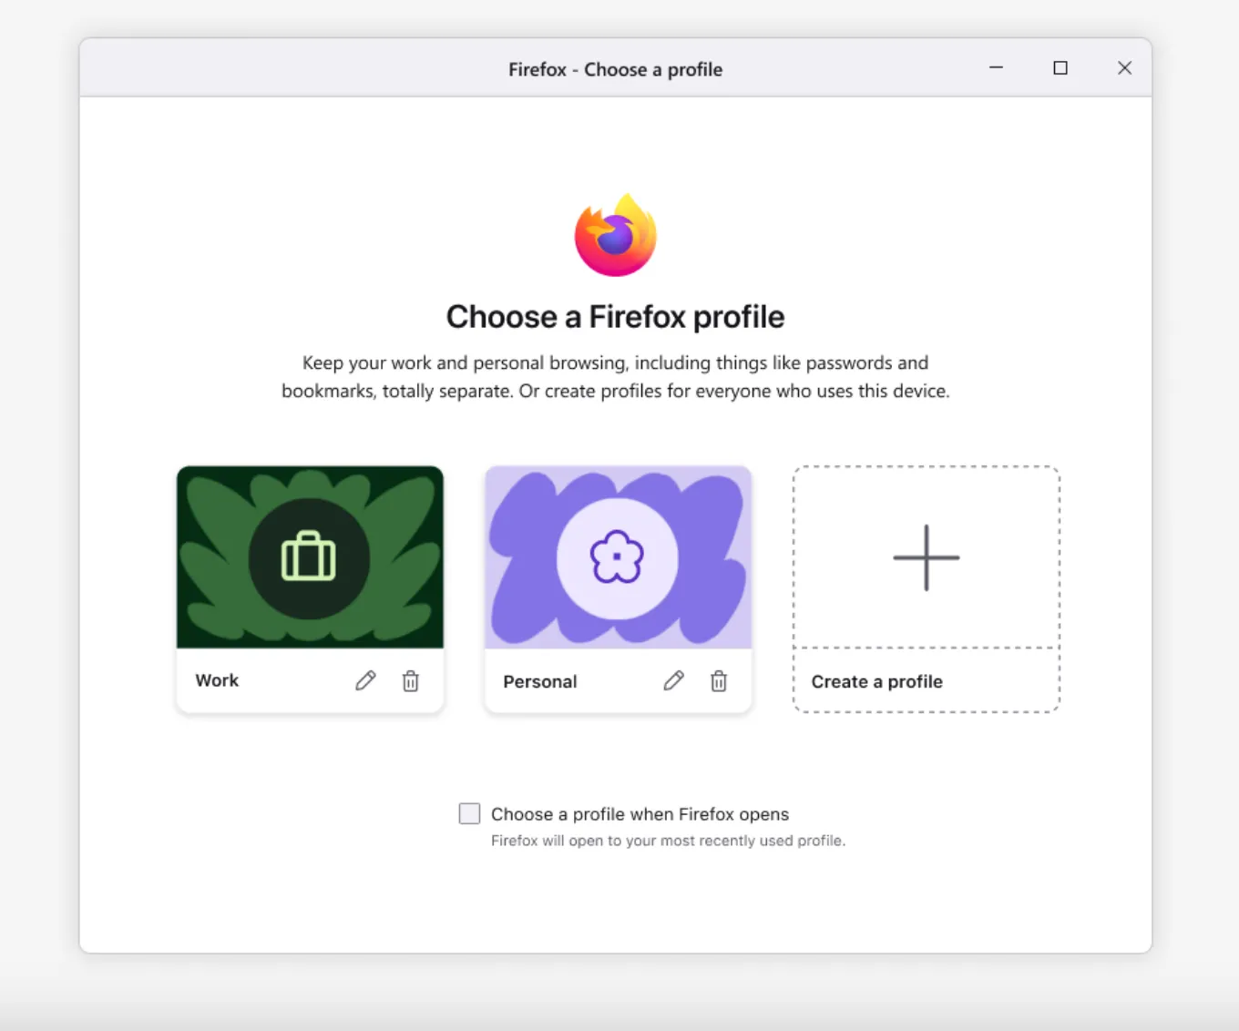Click the Create a profile text label

tap(876, 681)
